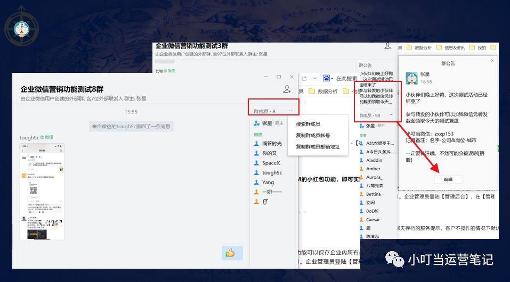Click 张星's avatar in the 群公告 dialog

pyautogui.click(x=412, y=78)
